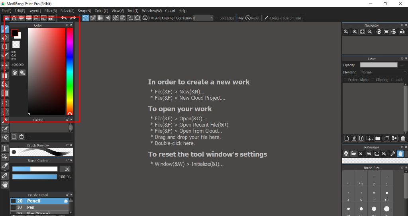Viewport: 408px width, 216px height.
Task: Click the Undo arrow
Action: click(x=64, y=18)
